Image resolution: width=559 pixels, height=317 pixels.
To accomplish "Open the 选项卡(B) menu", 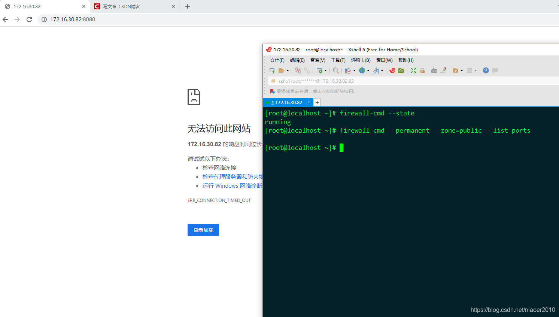I will (x=361, y=60).
